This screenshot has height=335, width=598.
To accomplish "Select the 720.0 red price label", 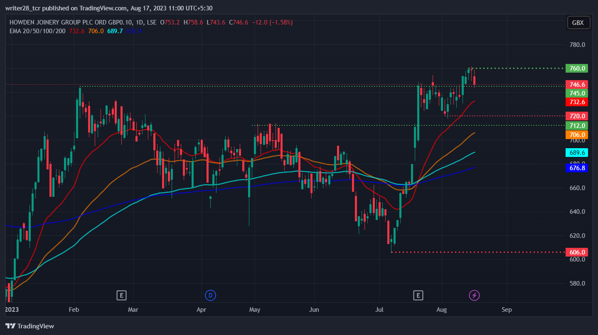I will tap(577, 116).
